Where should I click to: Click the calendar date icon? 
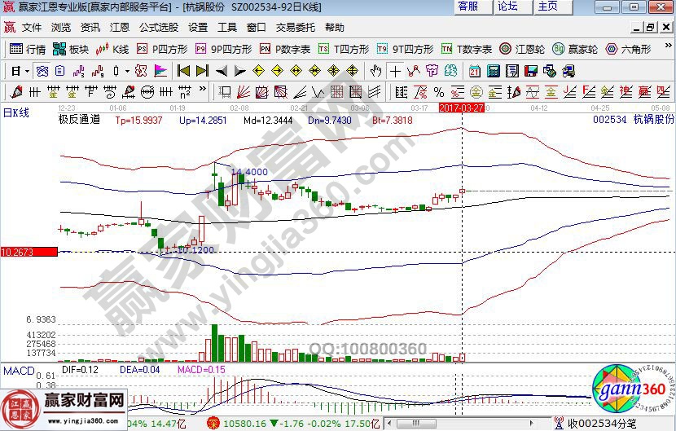point(474,71)
